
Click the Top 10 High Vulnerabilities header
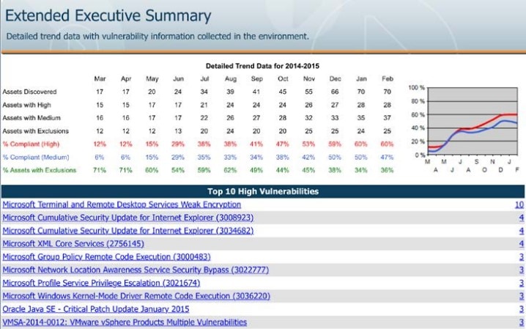(x=263, y=191)
